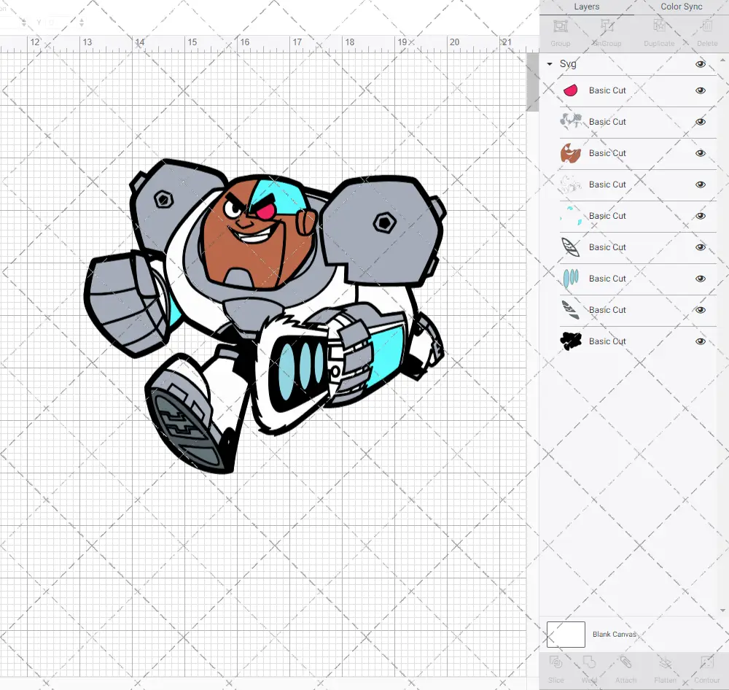Hide the brown face Basic Cut layer
Screen dimensions: 729x690
(x=700, y=153)
